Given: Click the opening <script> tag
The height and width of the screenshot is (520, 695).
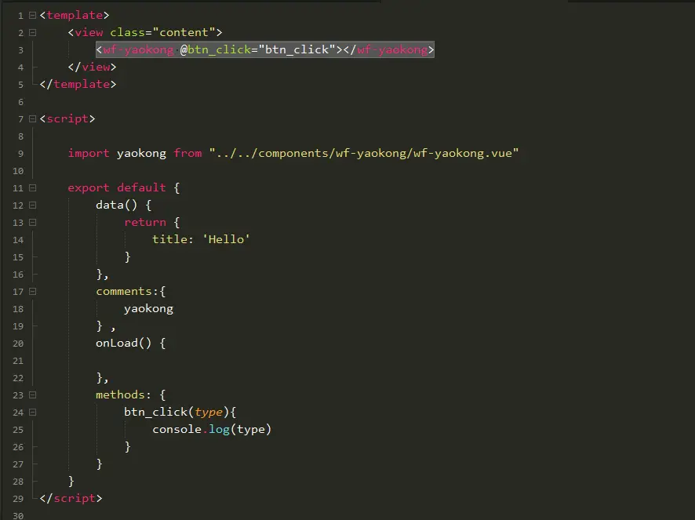Looking at the screenshot, I should [67, 118].
